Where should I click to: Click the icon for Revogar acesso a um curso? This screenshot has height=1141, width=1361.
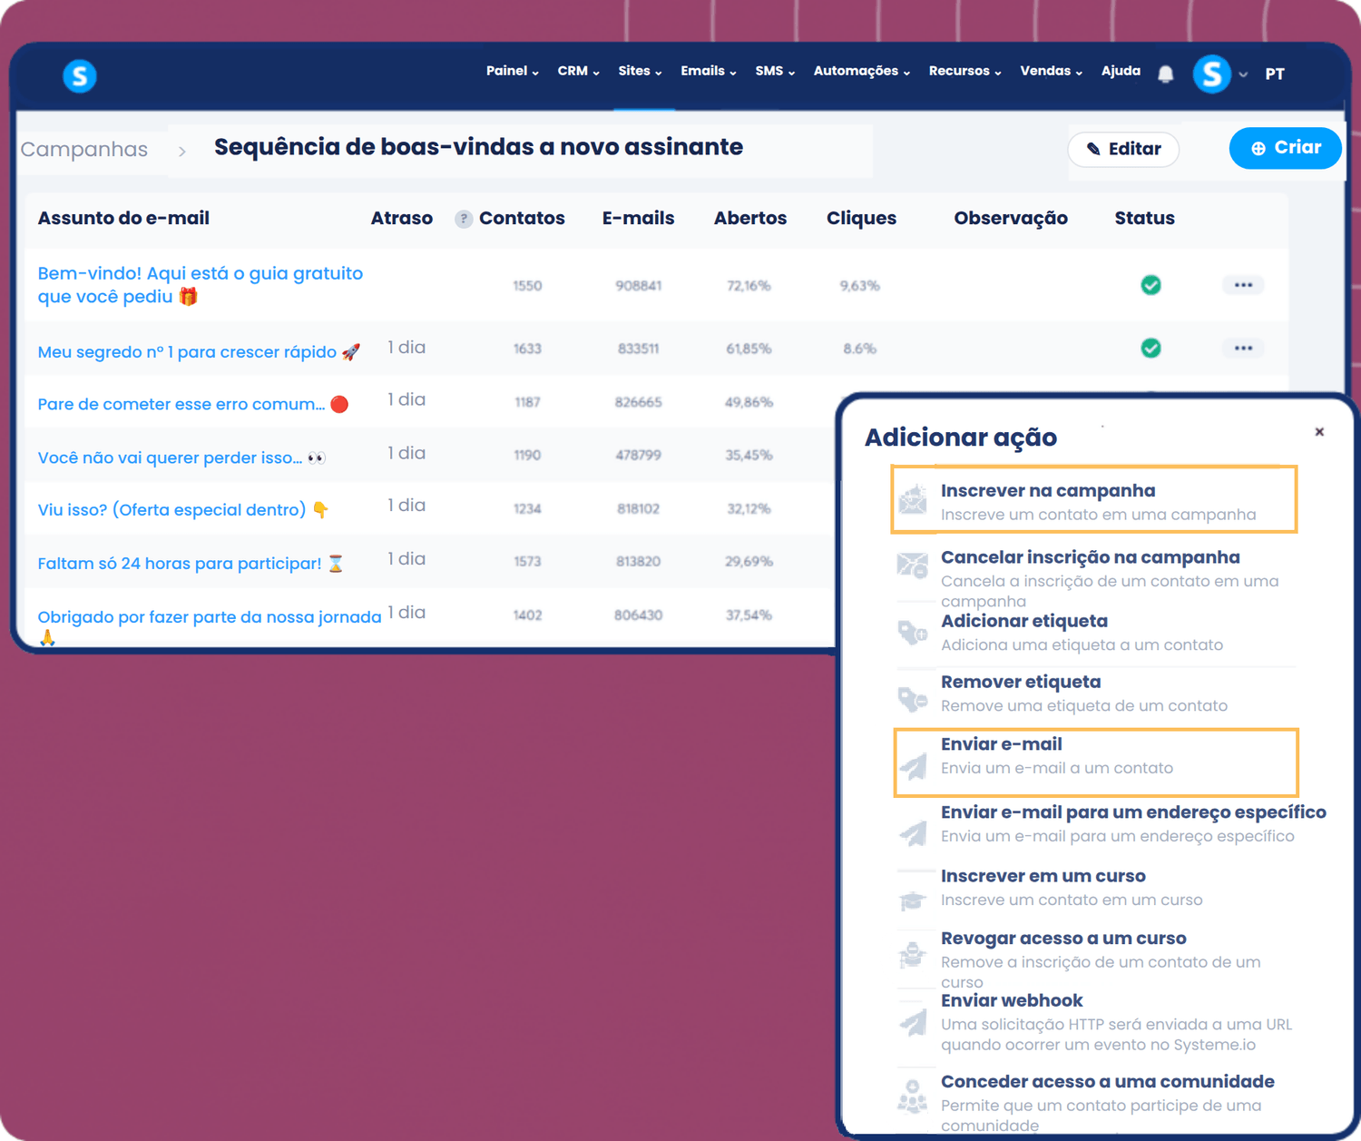tap(913, 955)
